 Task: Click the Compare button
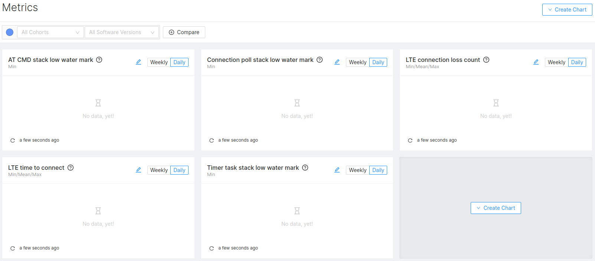pos(184,32)
